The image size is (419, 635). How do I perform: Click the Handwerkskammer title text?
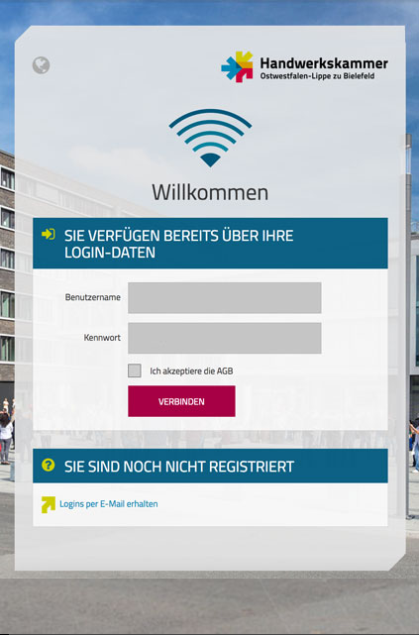[324, 63]
